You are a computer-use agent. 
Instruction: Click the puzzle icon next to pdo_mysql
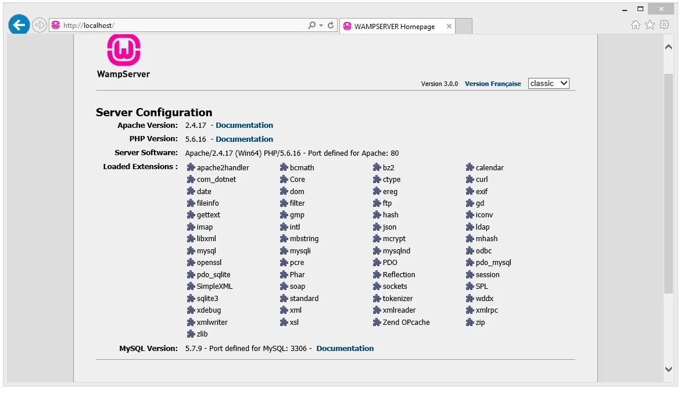pyautogui.click(x=470, y=263)
